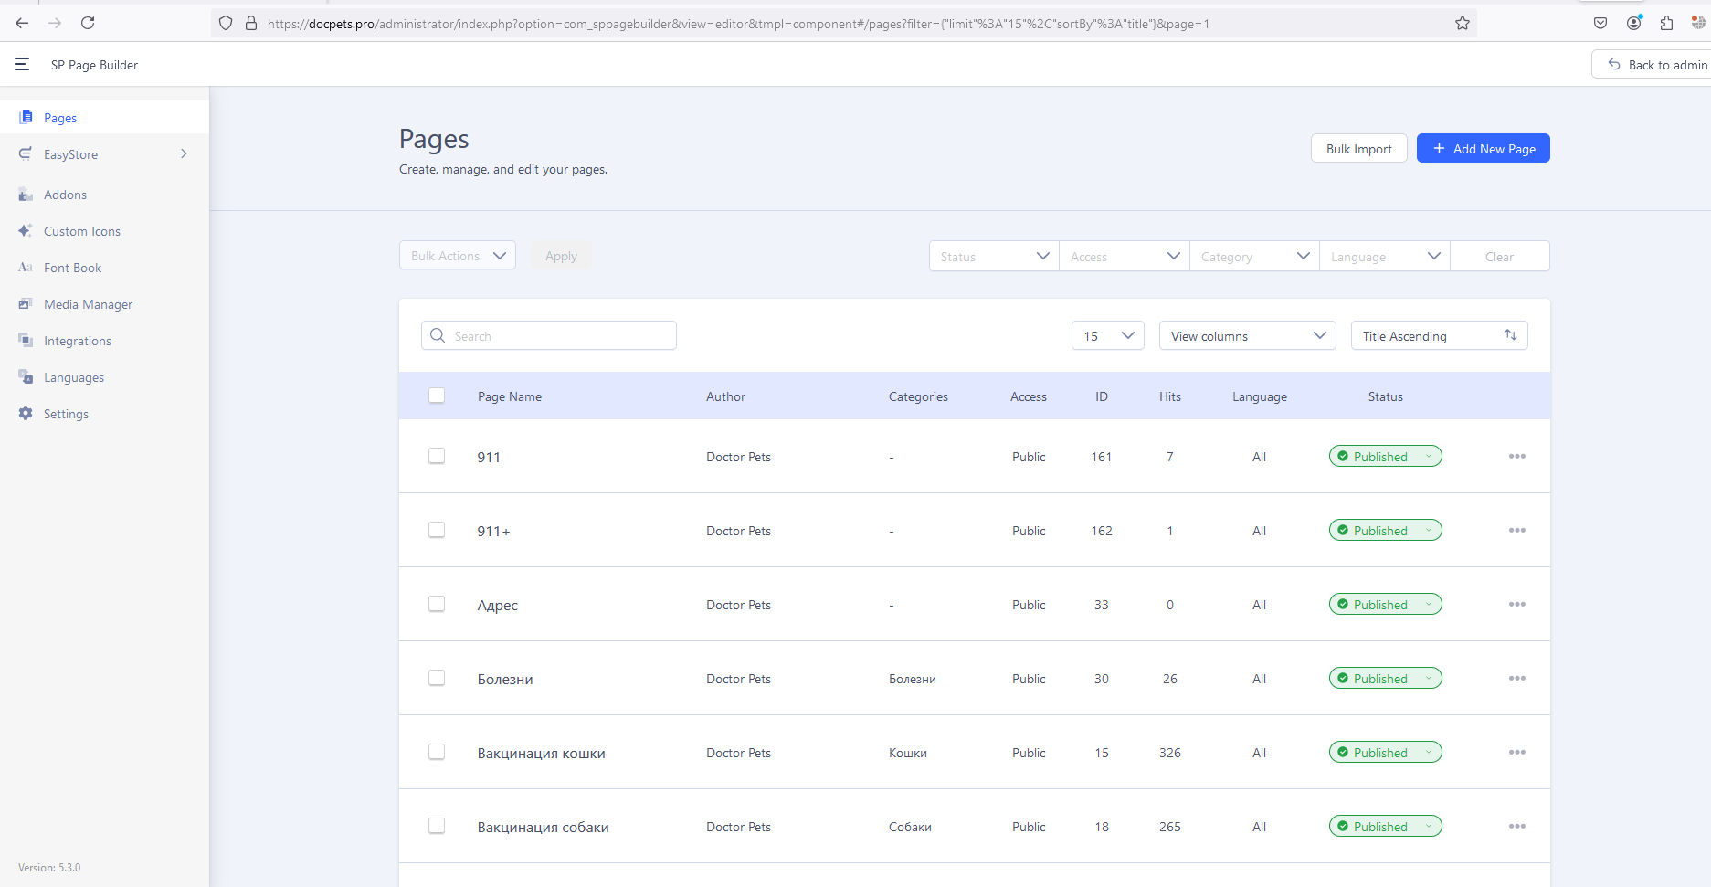Screen dimensions: 1711x887
Task: Click the Pocket save icon
Action: click(1600, 23)
